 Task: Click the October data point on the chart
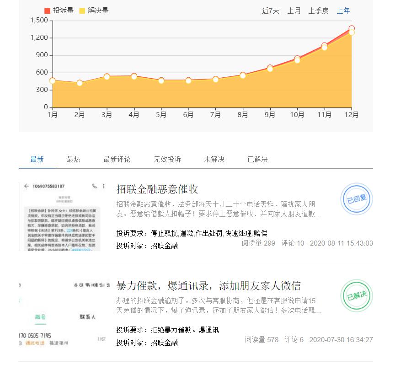point(297,59)
